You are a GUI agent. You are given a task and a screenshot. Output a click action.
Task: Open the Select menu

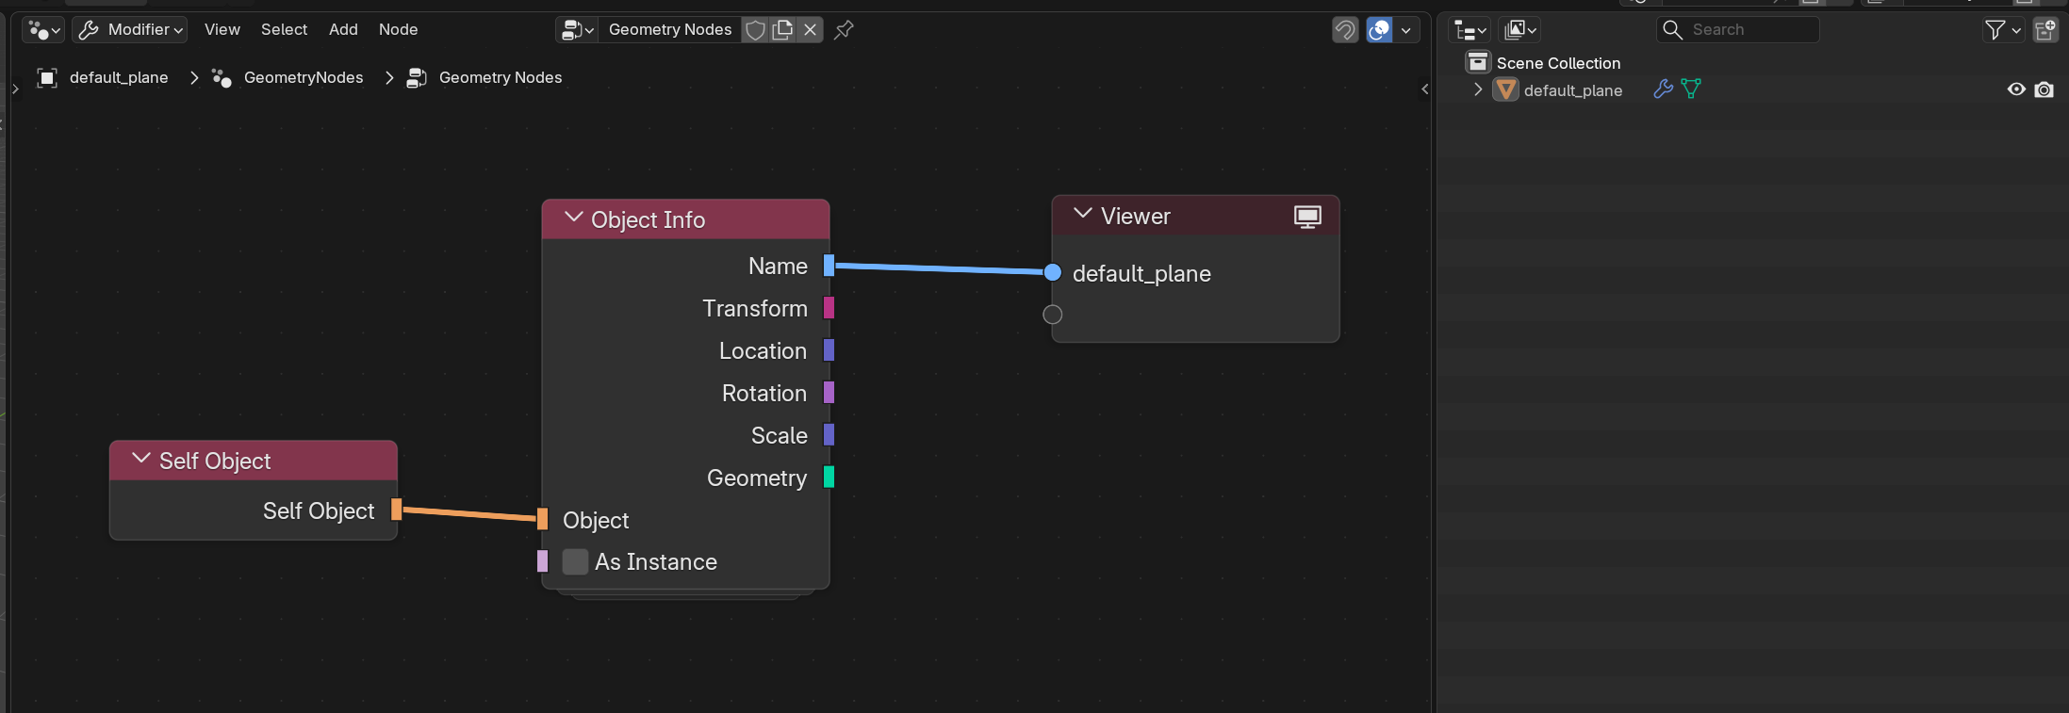tap(285, 30)
